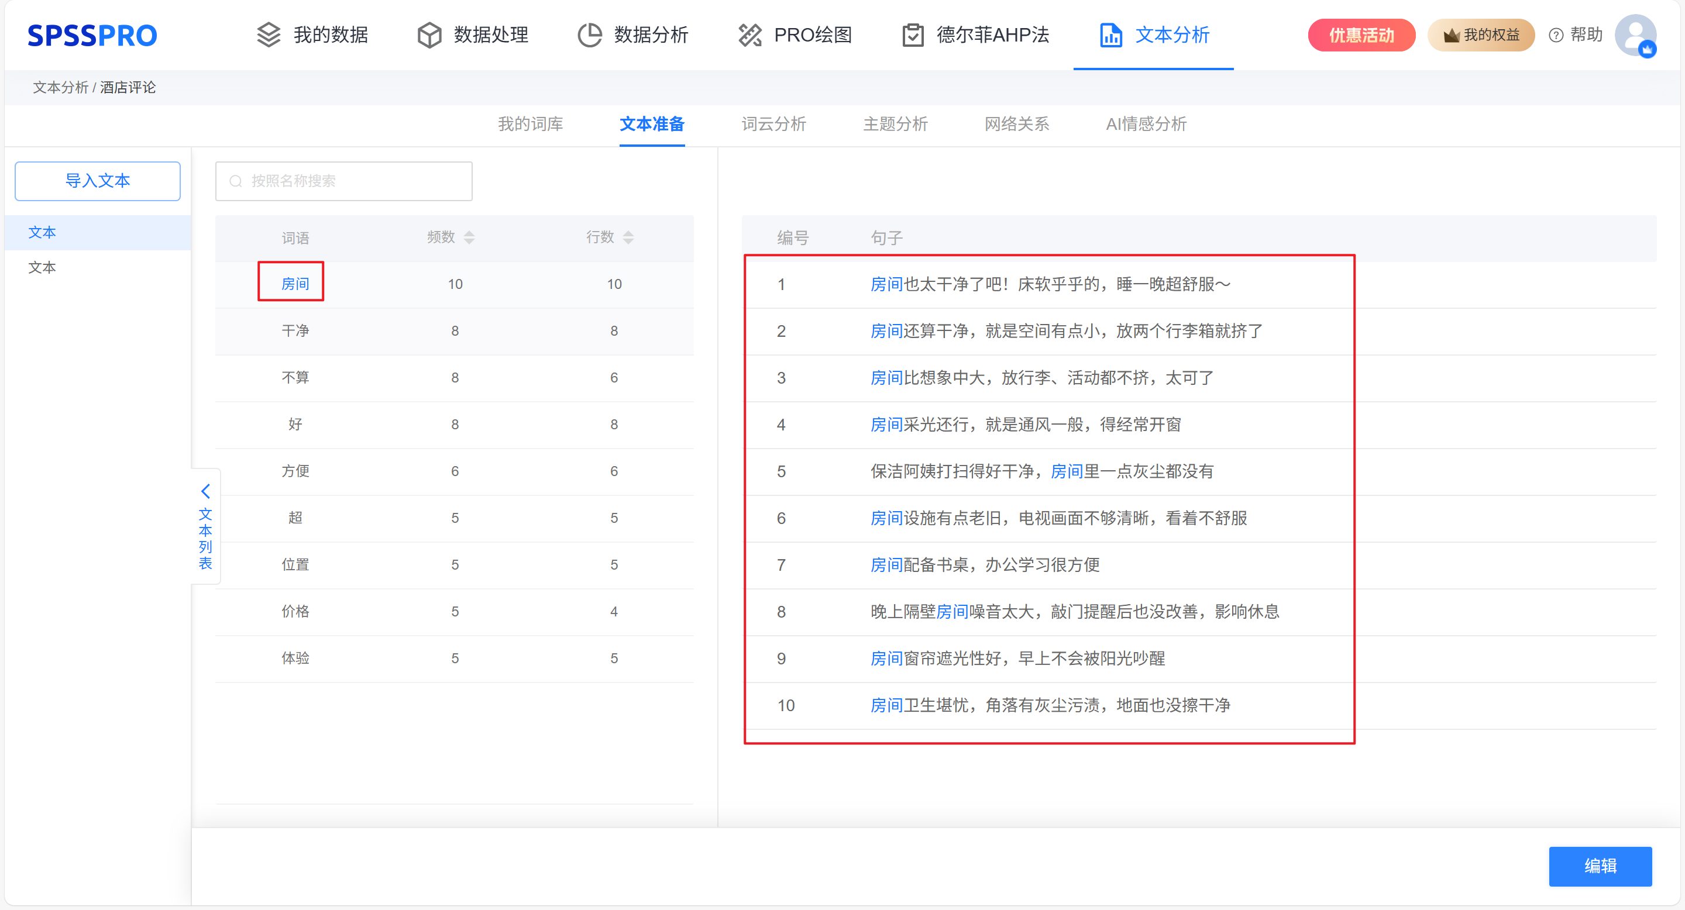
Task: Click the SPSSPRO logo
Action: [x=92, y=35]
